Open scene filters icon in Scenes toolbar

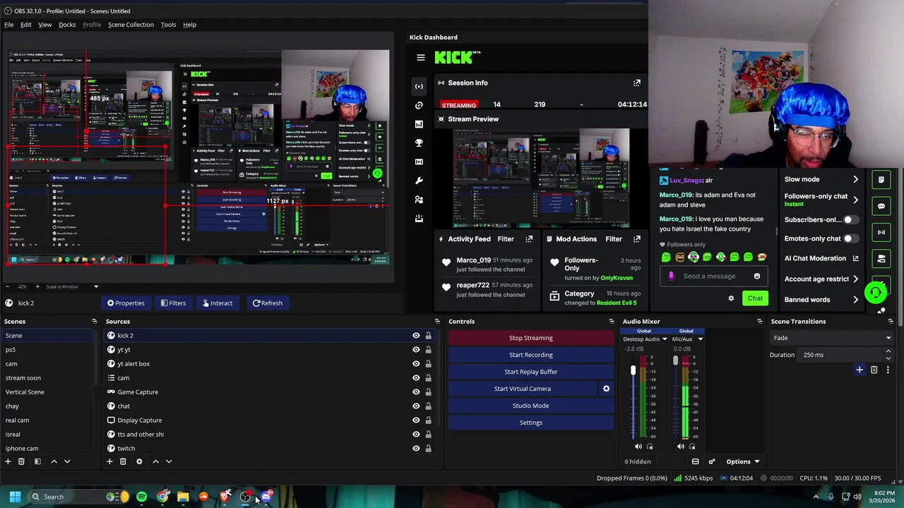[37, 461]
